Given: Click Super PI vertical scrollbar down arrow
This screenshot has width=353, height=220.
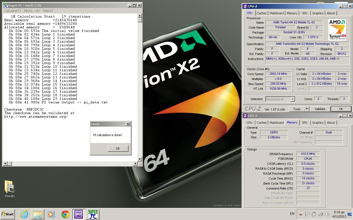Looking at the screenshot, I should point(140,159).
